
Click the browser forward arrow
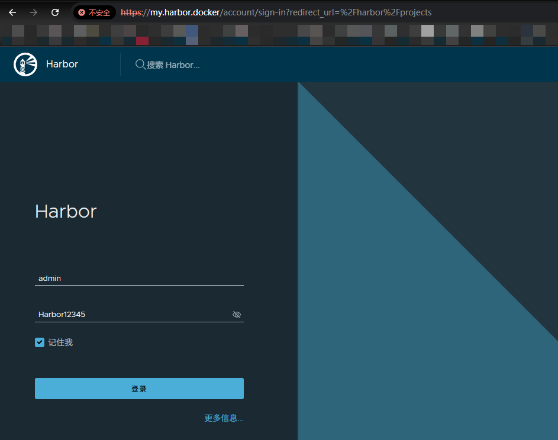point(34,12)
